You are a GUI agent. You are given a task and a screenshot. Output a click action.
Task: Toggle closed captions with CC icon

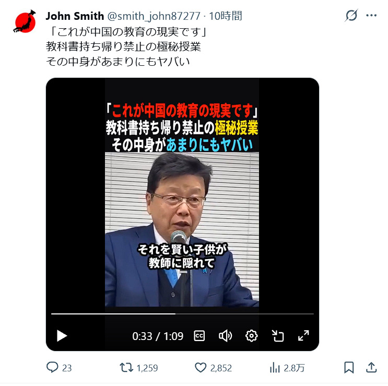[x=199, y=336]
